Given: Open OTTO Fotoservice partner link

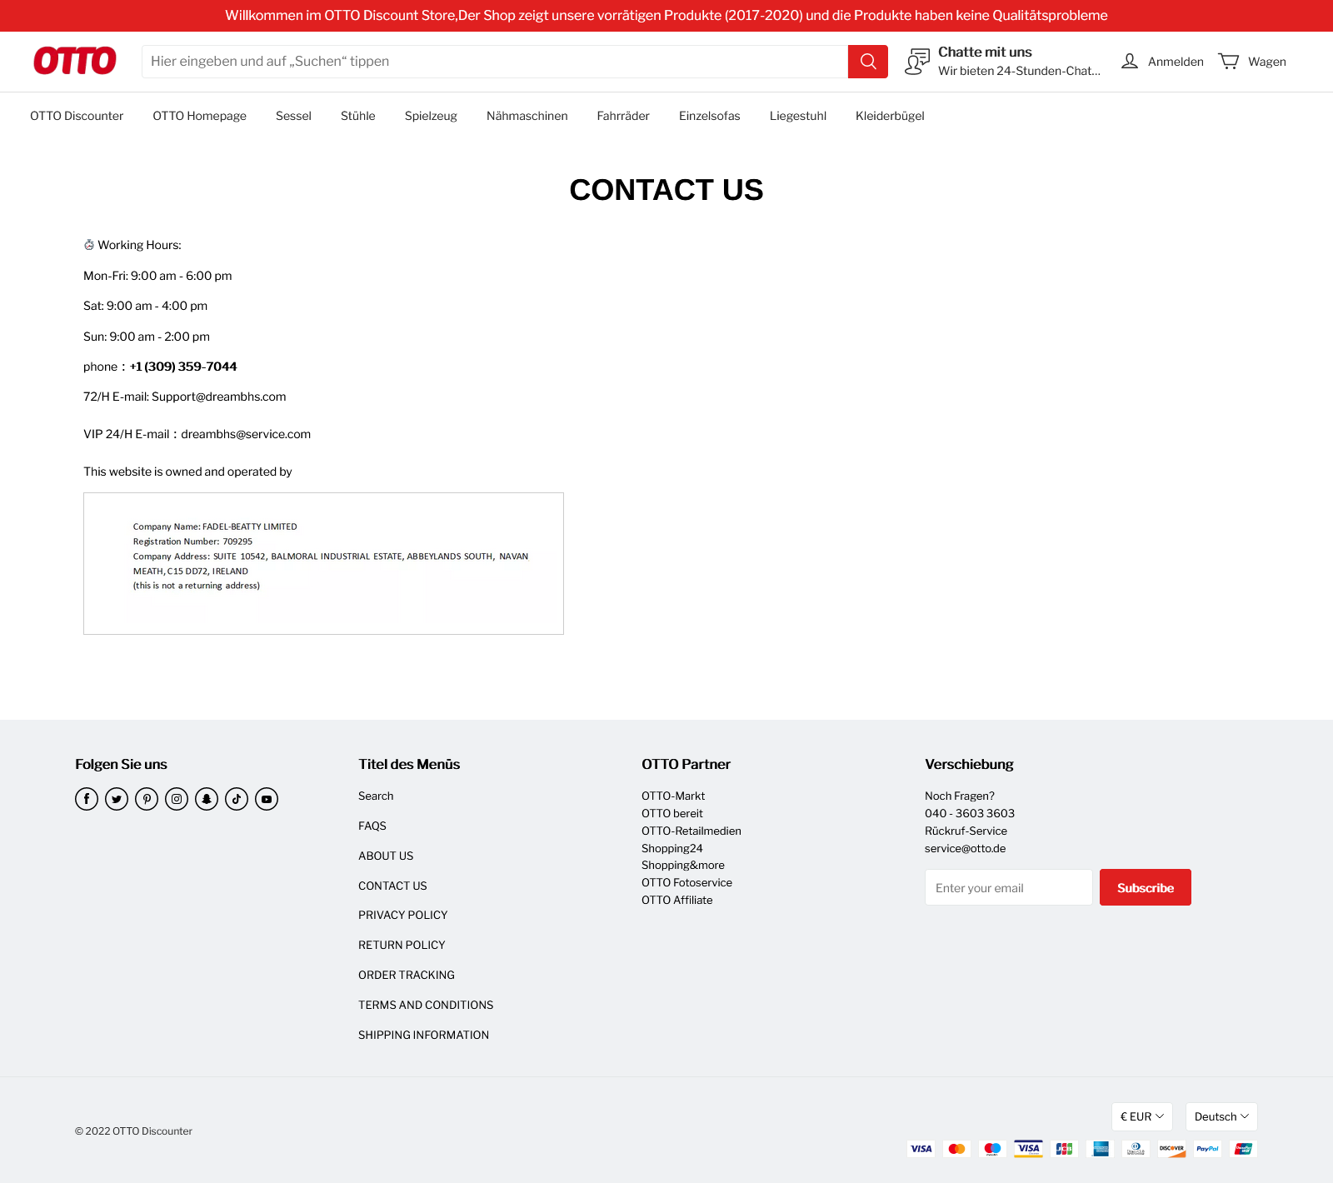Looking at the screenshot, I should (x=686, y=882).
